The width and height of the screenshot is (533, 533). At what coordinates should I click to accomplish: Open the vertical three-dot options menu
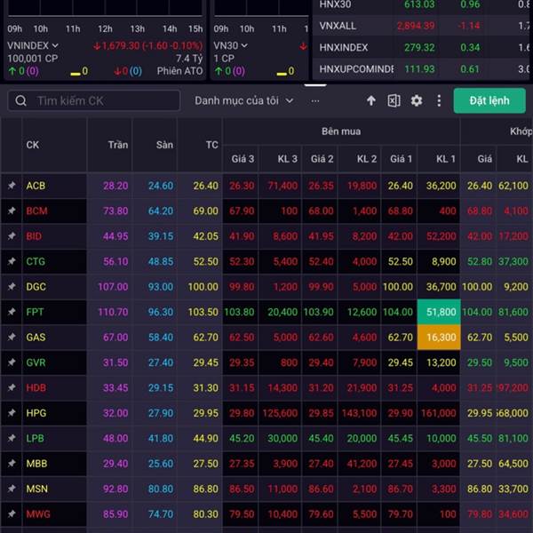point(439,100)
